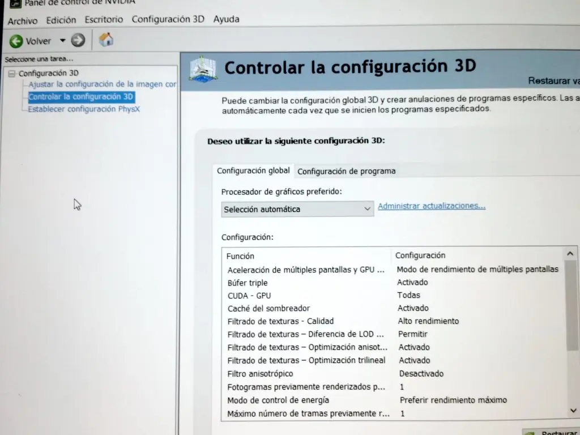This screenshot has height=435, width=580.
Task: Open the Procesador de gráficos preferido dropdown
Action: pos(297,209)
